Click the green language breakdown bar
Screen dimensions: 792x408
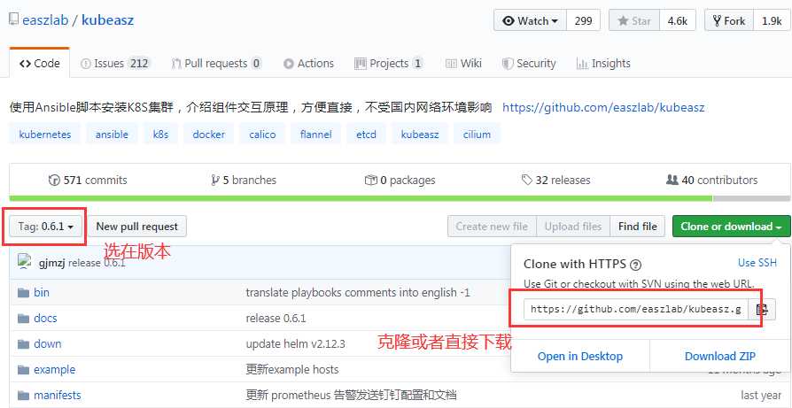[x=361, y=199]
